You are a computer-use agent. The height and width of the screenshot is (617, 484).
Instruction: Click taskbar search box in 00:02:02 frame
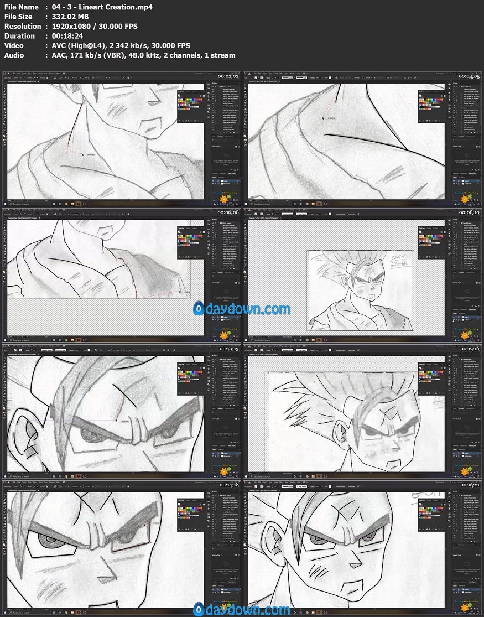29,204
